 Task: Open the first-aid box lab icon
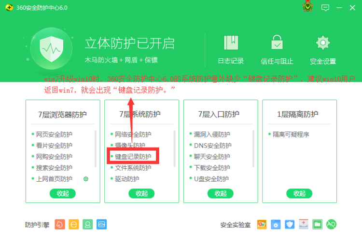(x=304, y=225)
